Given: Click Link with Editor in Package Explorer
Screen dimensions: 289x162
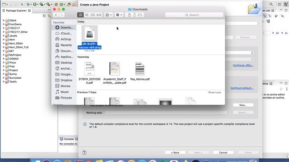Looking at the screenshot, I should 49,16.
